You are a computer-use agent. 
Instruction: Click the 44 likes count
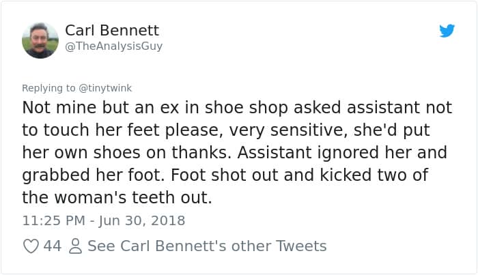pos(53,246)
